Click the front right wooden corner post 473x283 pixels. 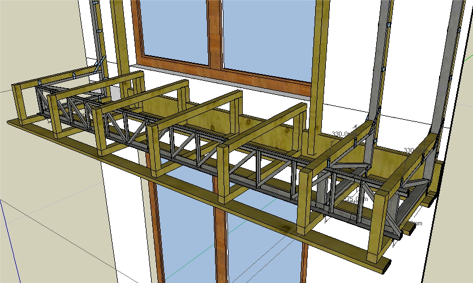pyautogui.click(x=377, y=226)
